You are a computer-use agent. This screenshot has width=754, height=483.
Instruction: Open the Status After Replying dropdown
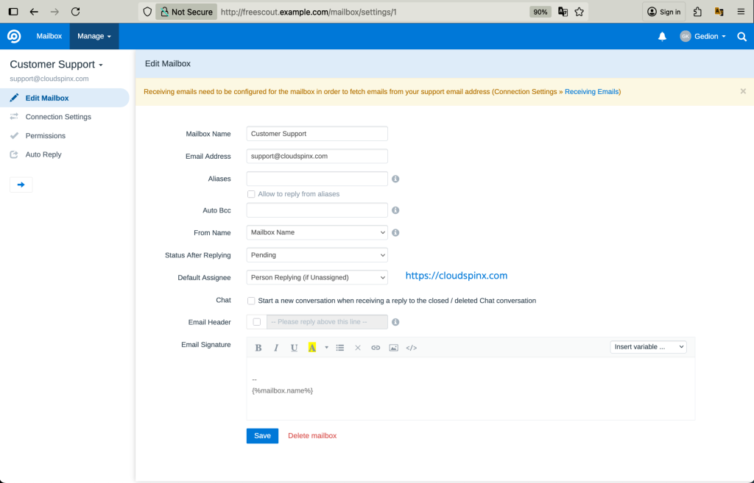click(317, 254)
